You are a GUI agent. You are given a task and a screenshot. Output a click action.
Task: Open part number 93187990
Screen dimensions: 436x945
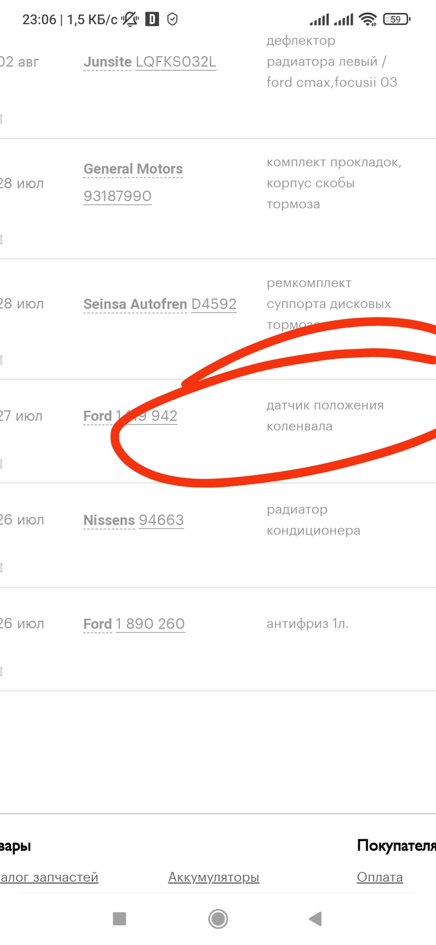117,196
